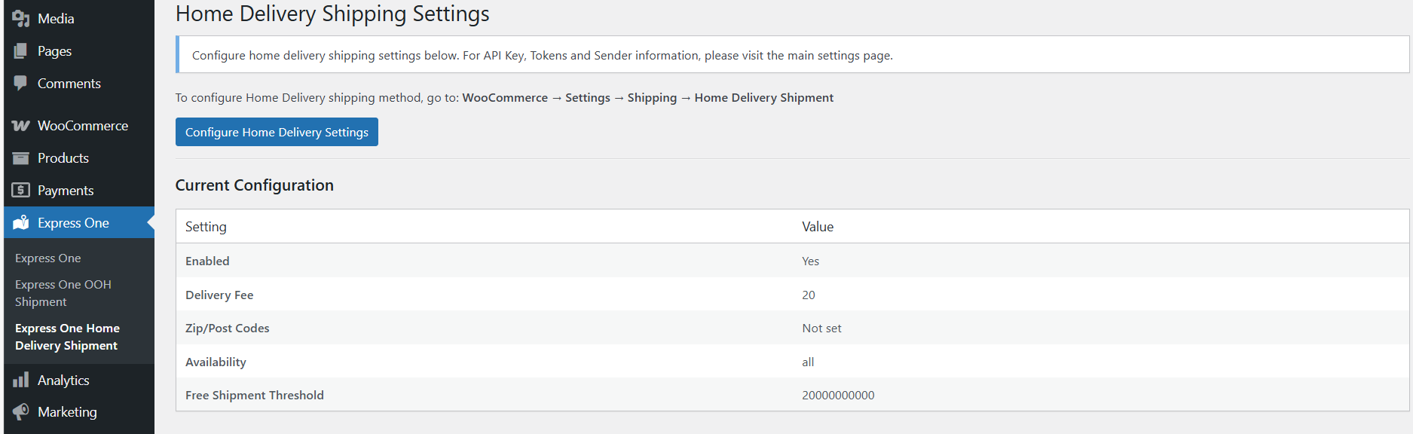Click the Pages sidebar icon
Screen dimensions: 1413x434
pos(22,50)
